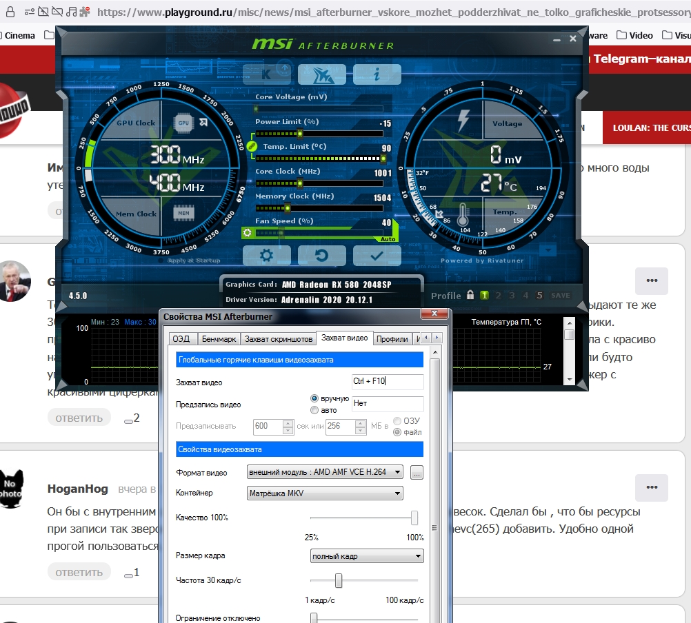Switch to the 'Бенчмарк' tab

coord(219,339)
